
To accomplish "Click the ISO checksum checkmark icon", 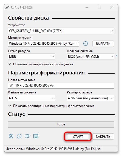I will tap(85, 44).
